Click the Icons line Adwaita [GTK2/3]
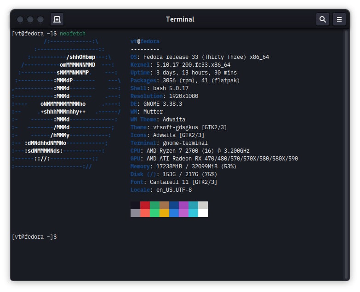 pyautogui.click(x=167, y=135)
